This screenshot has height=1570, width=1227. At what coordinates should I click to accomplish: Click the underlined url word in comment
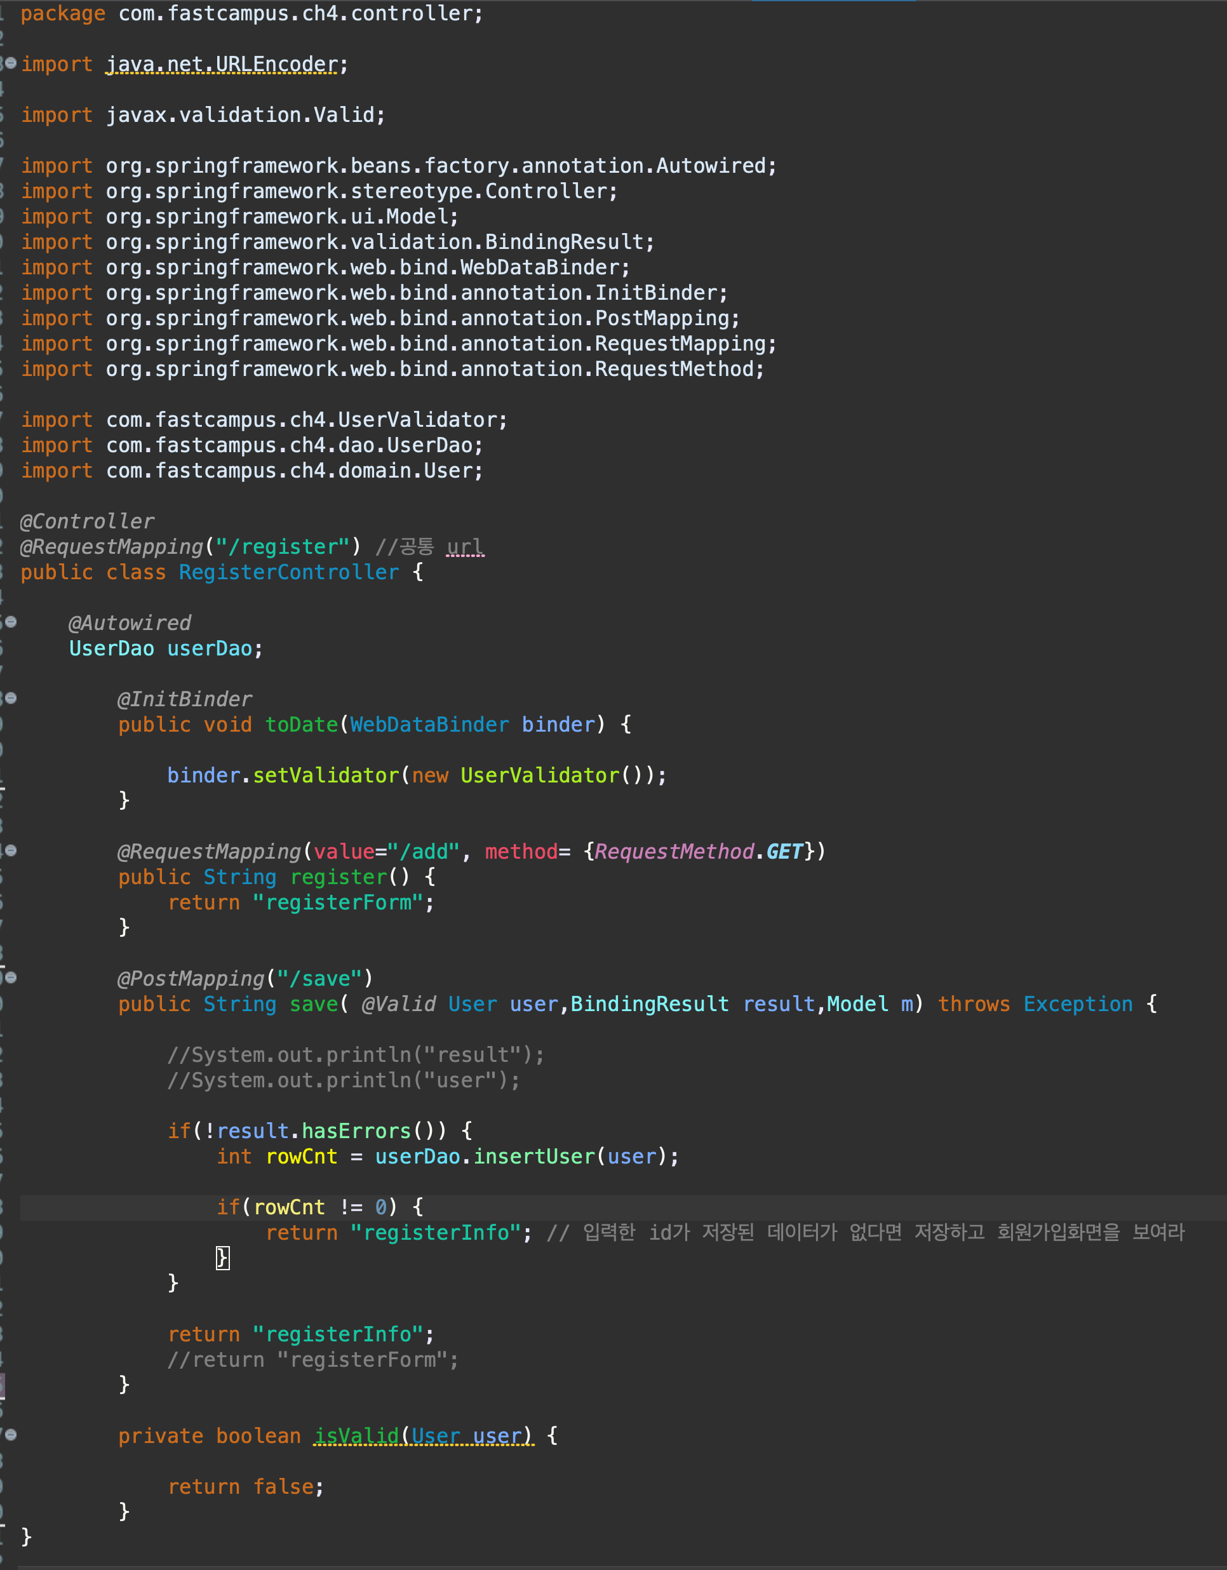click(465, 547)
